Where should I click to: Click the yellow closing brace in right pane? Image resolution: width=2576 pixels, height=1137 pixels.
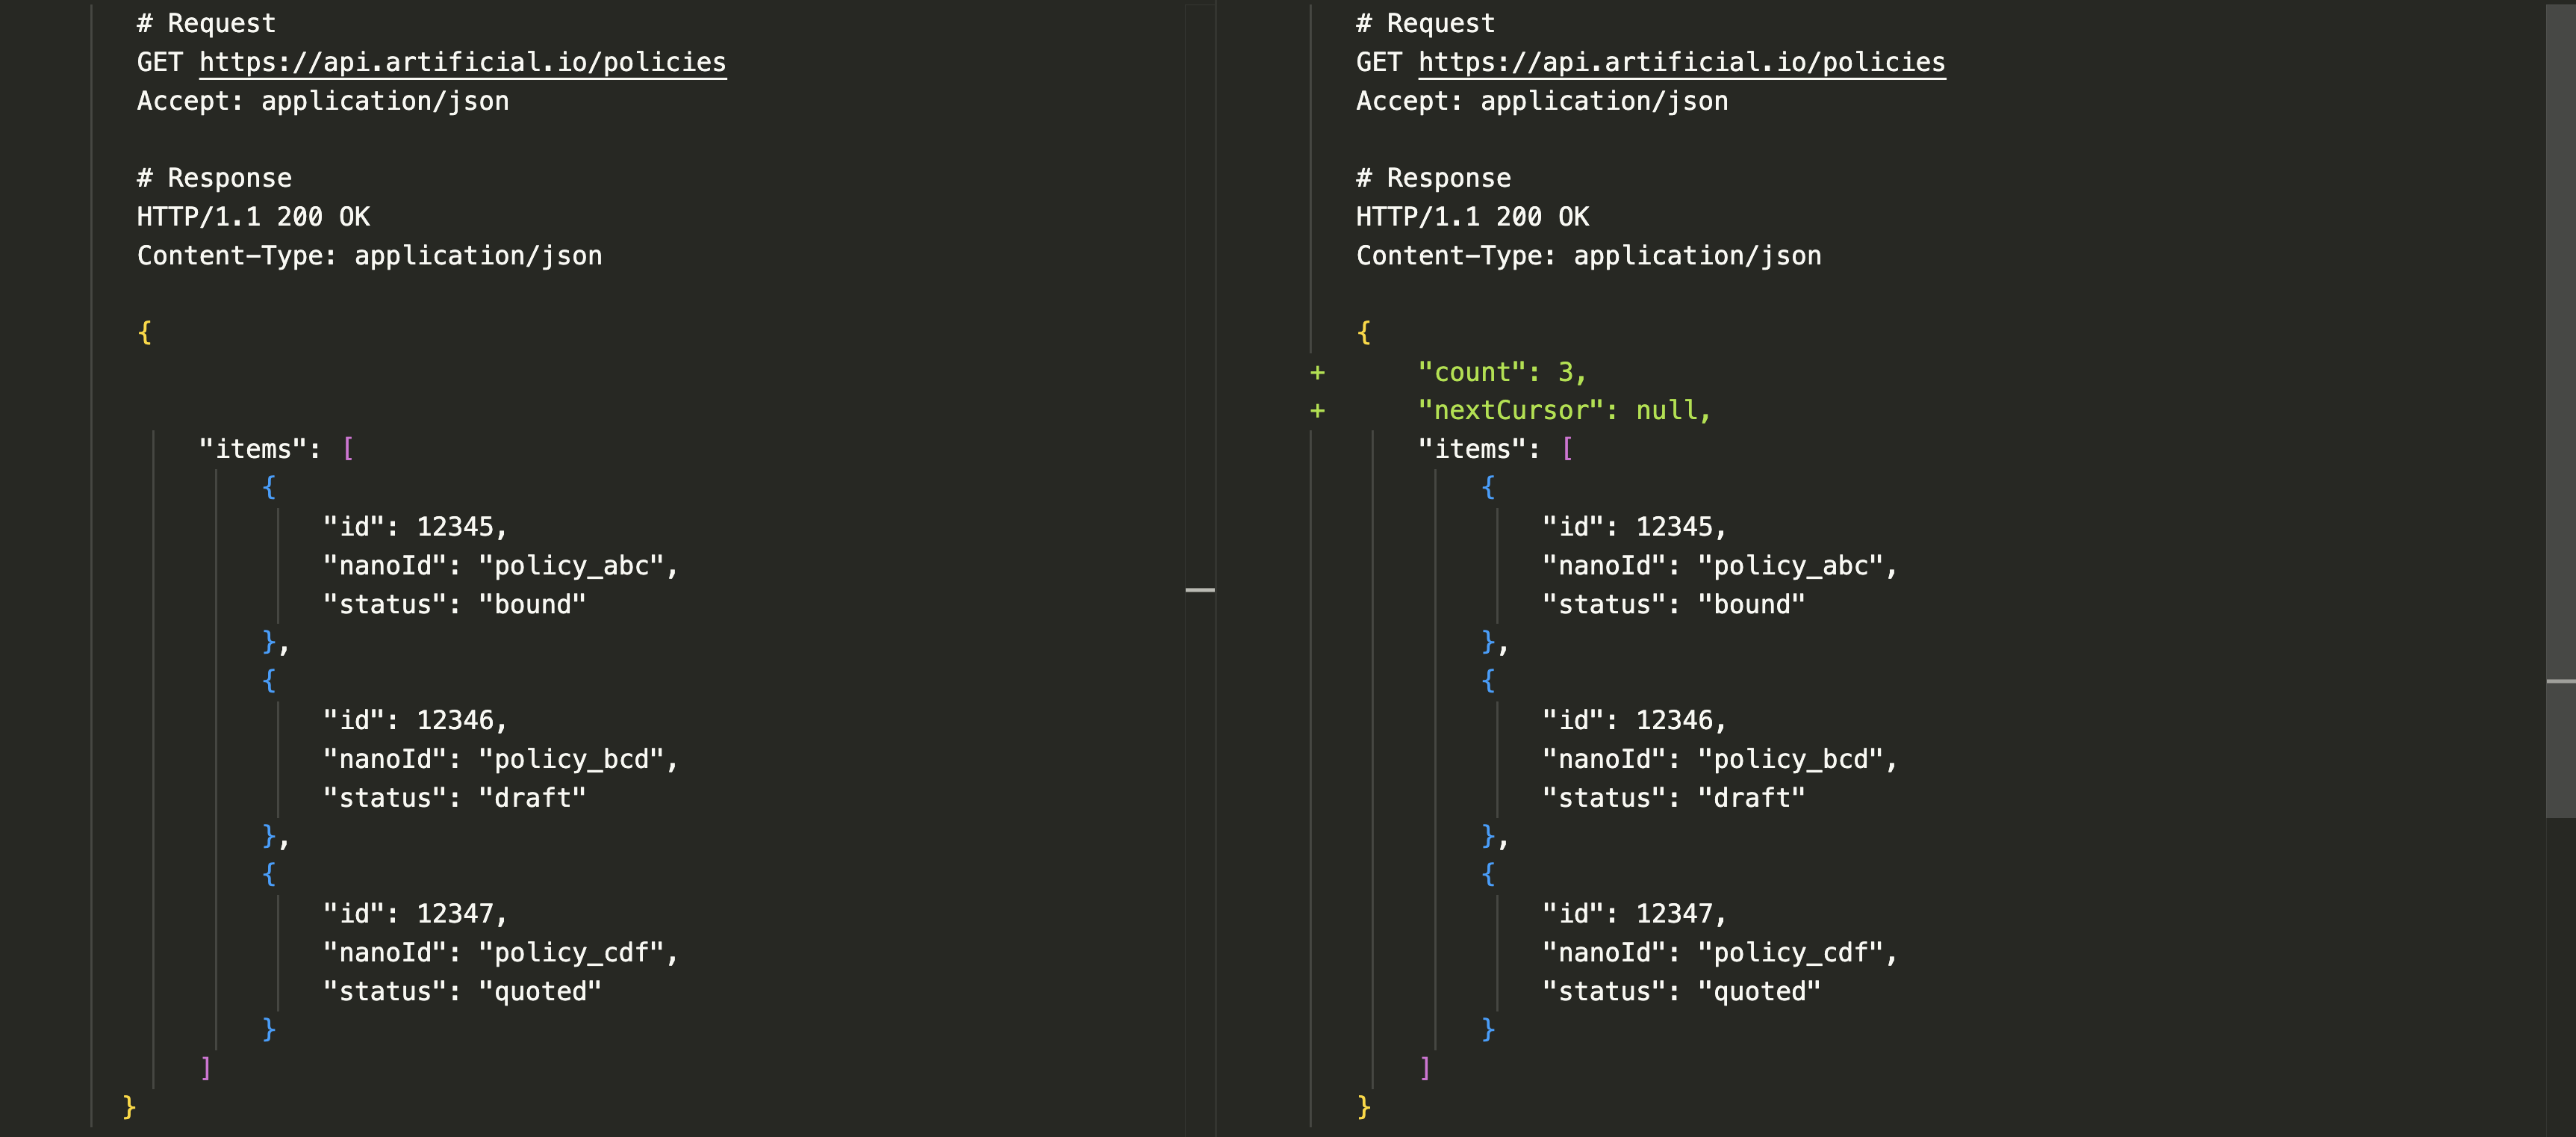1364,1107
